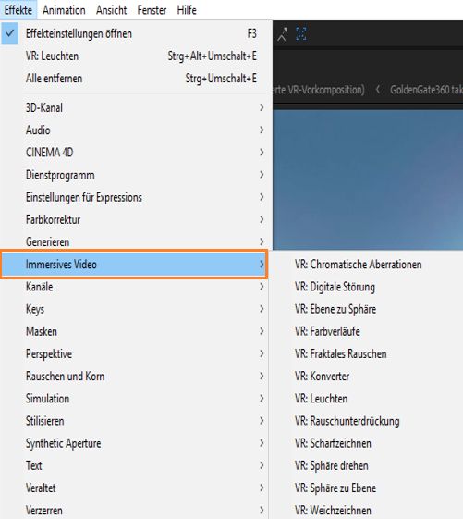This screenshot has height=519, width=463.
Task: Select VR: Sphäre drehen effect
Action: (x=332, y=465)
